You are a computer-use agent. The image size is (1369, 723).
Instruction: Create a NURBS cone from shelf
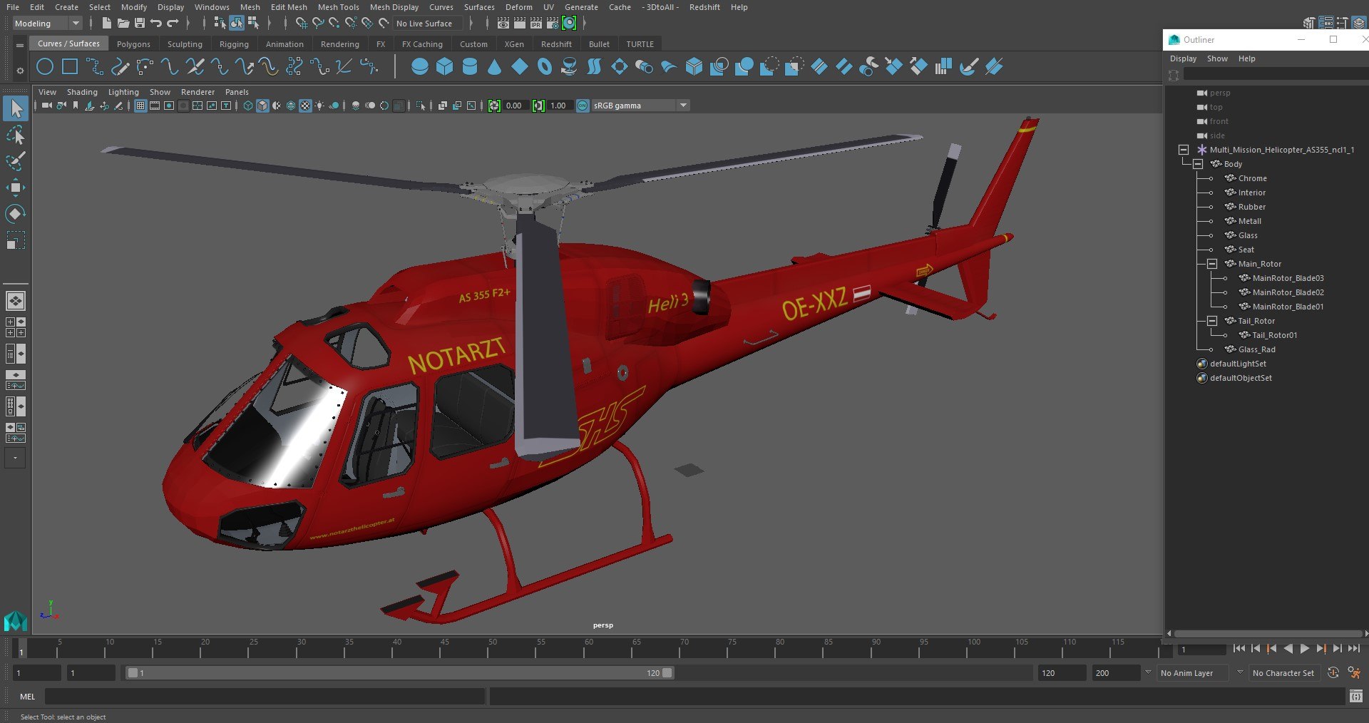point(495,67)
